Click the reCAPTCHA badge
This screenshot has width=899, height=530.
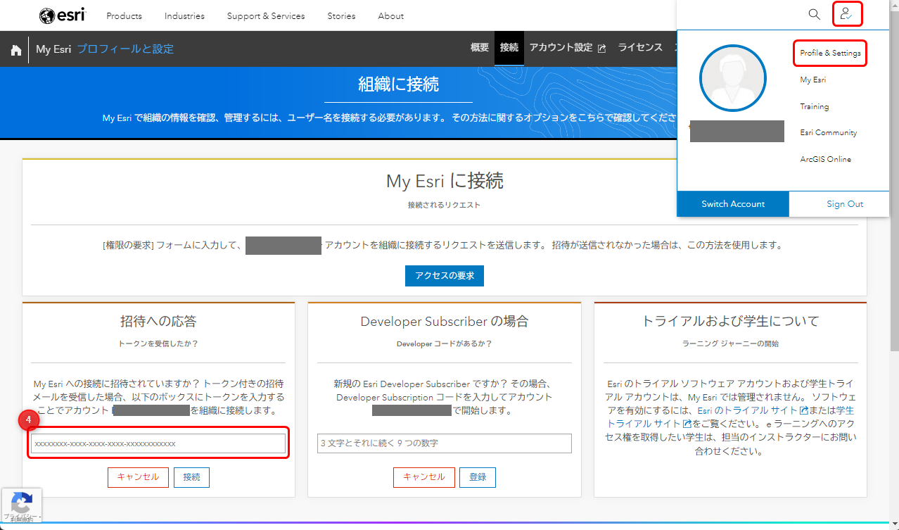(21, 505)
